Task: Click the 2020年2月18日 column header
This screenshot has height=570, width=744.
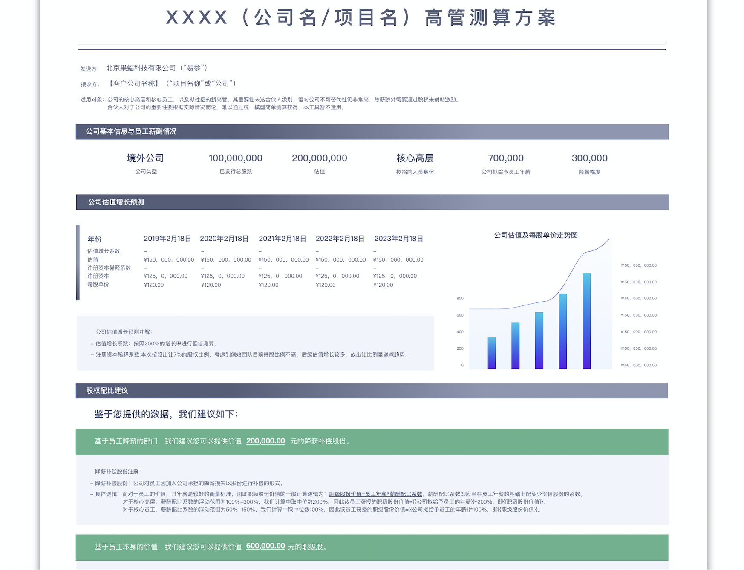Action: 224,239
